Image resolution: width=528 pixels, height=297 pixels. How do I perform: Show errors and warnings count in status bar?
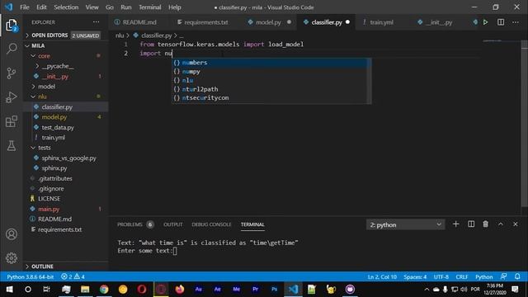[73, 276]
